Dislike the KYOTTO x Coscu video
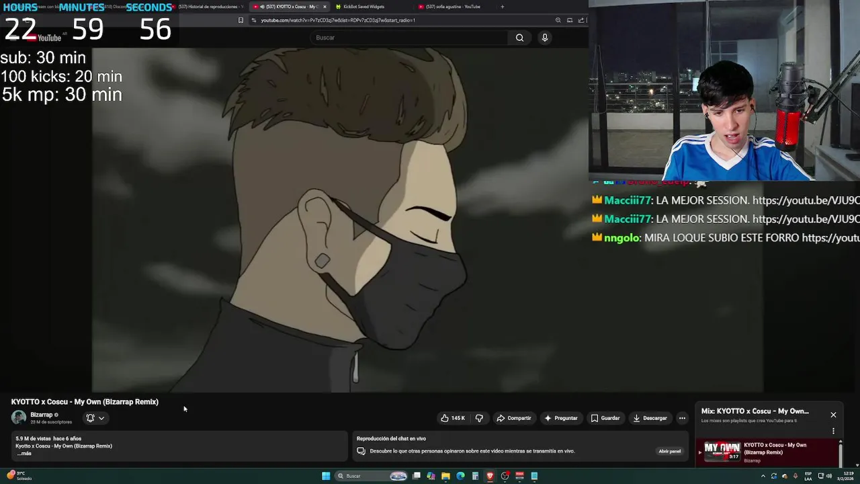This screenshot has width=860, height=484. (479, 418)
